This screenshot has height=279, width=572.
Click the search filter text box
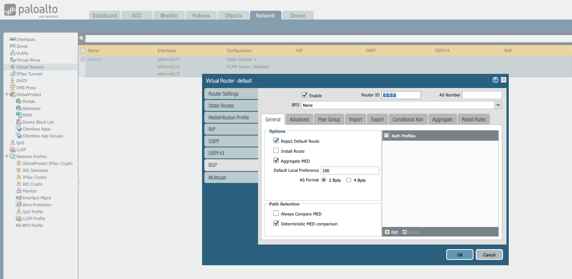tap(328, 38)
